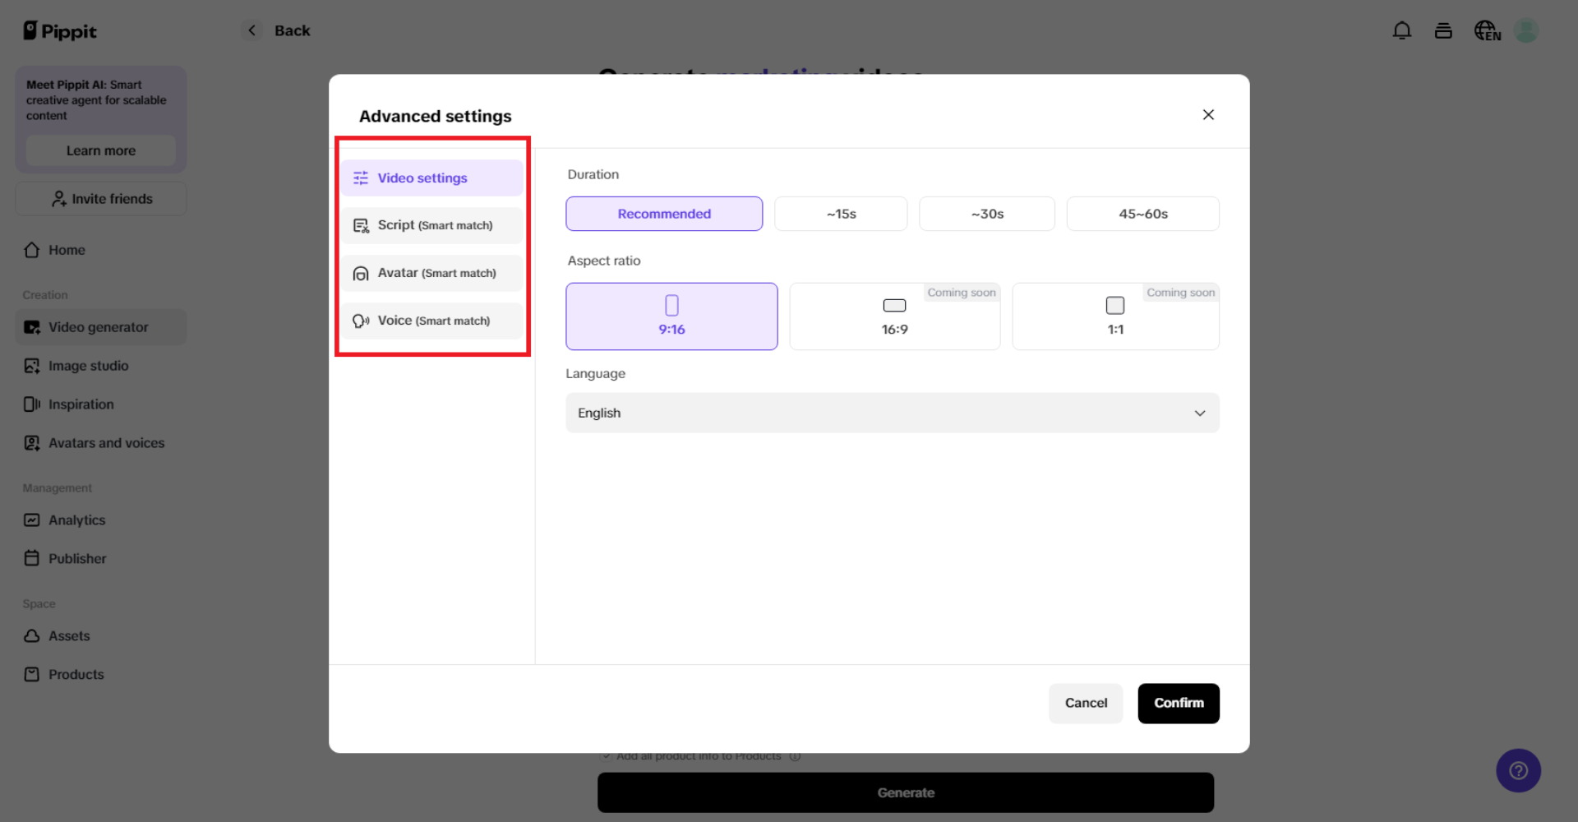Open the help question-mark button
Viewport: 1578px width, 822px height.
click(x=1519, y=770)
